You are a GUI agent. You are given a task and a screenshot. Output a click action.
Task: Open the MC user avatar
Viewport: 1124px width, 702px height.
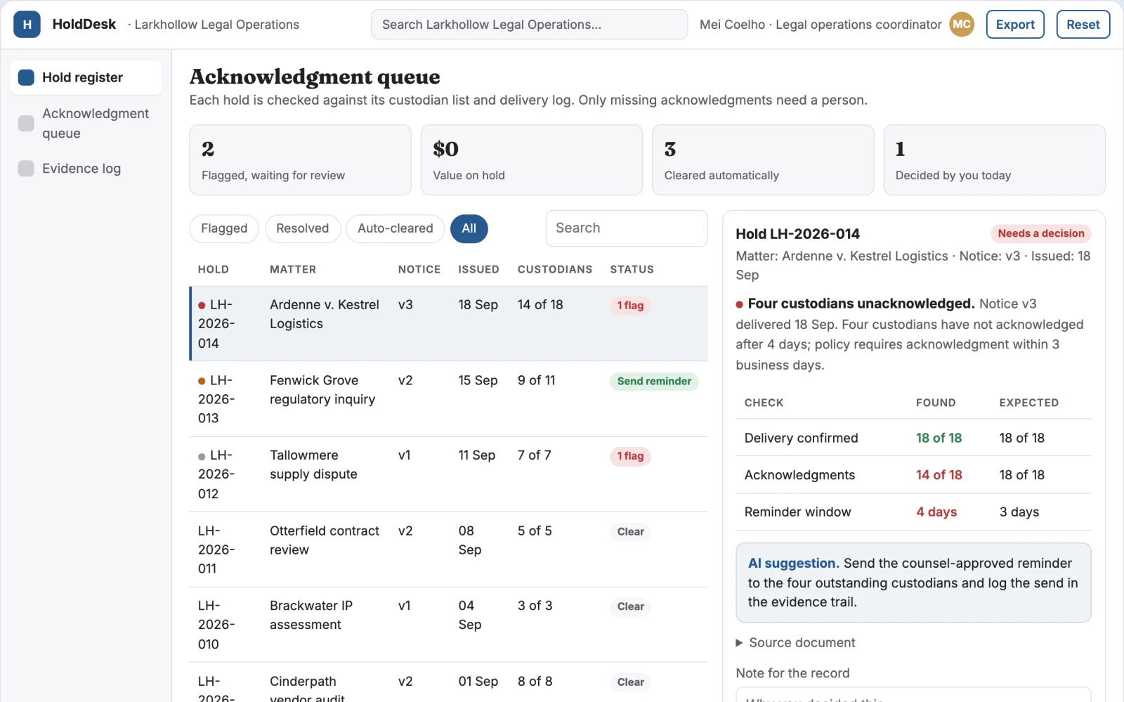[x=962, y=25]
